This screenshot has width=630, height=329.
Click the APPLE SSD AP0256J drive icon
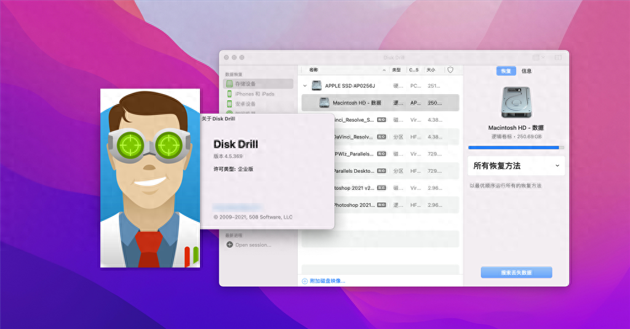pyautogui.click(x=316, y=86)
